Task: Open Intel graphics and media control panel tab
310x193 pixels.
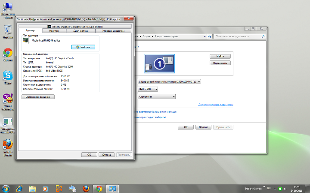Action: [x=75, y=27]
